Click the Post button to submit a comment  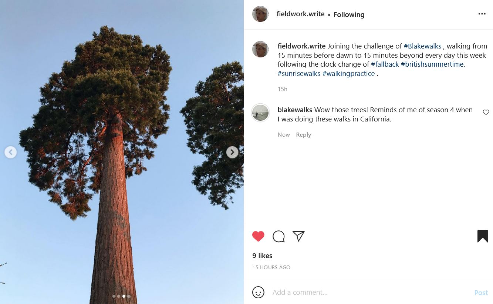(x=481, y=293)
